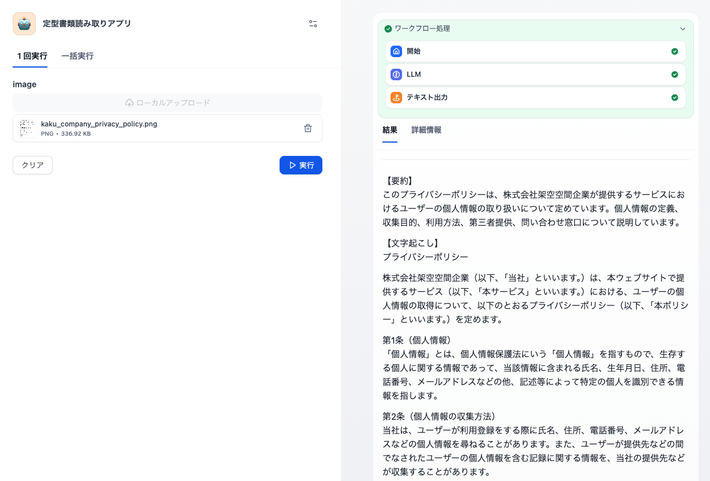Open the settings sliders icon
710x481 pixels.
click(x=313, y=24)
